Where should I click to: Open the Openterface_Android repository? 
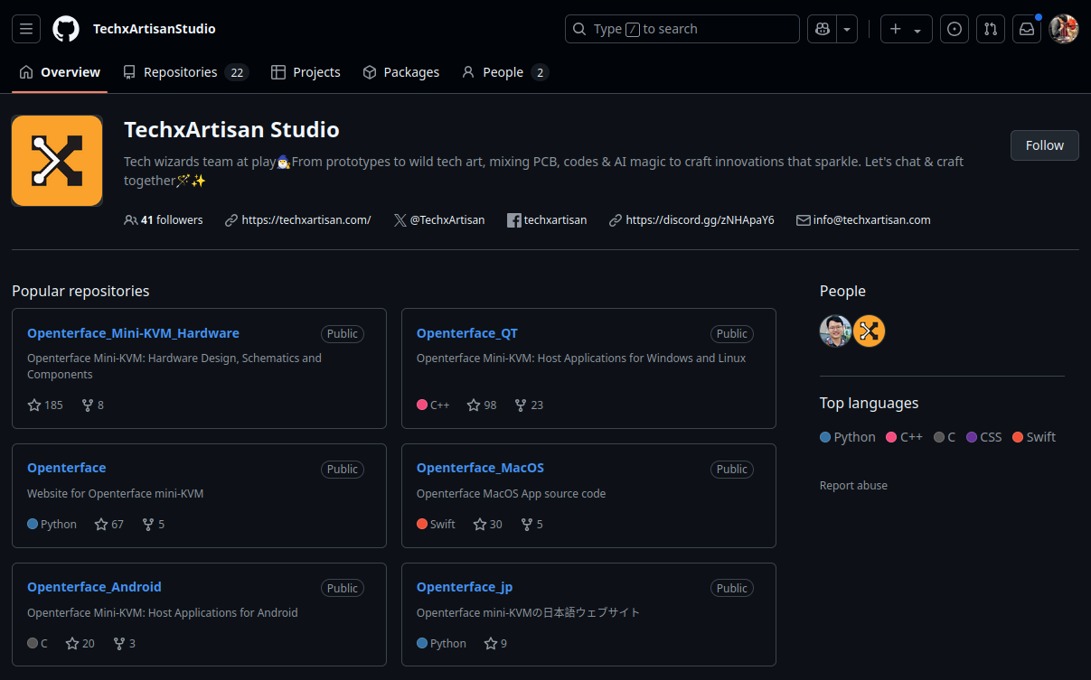coord(94,587)
